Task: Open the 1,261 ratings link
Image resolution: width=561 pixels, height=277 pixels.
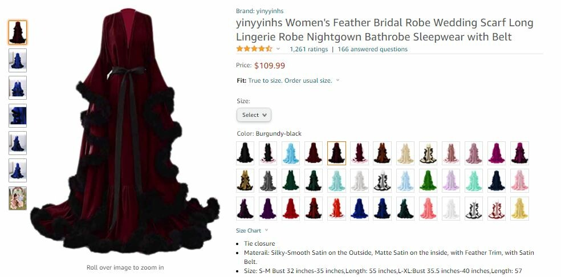Action: click(x=309, y=50)
